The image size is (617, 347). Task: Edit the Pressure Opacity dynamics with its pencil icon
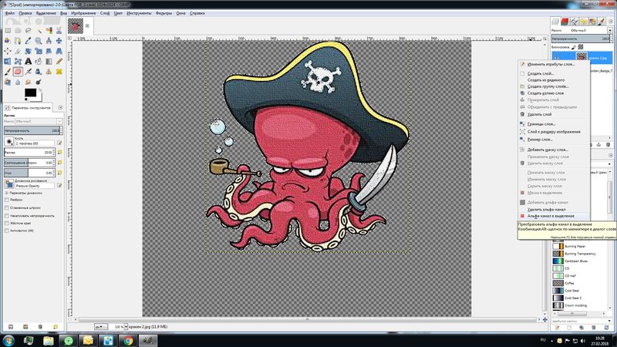(59, 185)
